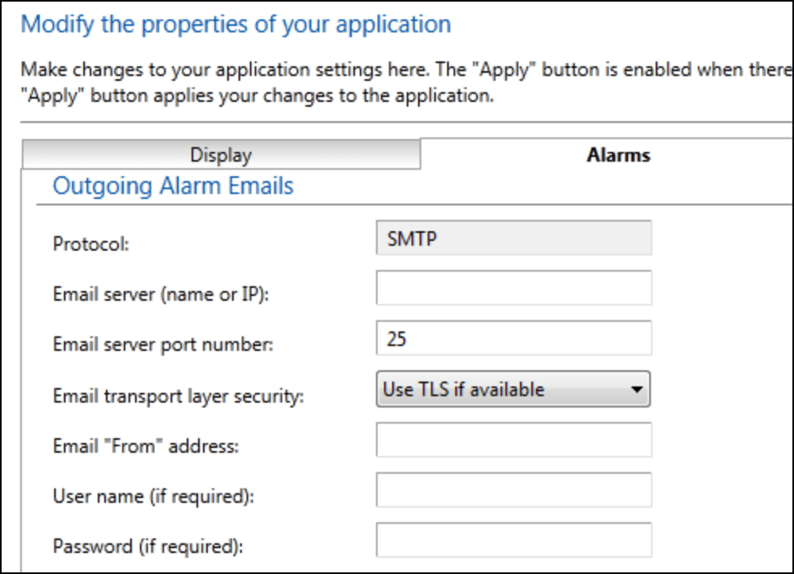Click the Protocol label
The image size is (794, 574).
[90, 244]
